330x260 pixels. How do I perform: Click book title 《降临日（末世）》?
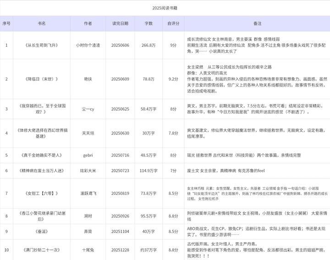pos(42,79)
